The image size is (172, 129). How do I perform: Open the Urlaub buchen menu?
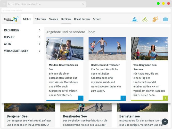click(82, 19)
